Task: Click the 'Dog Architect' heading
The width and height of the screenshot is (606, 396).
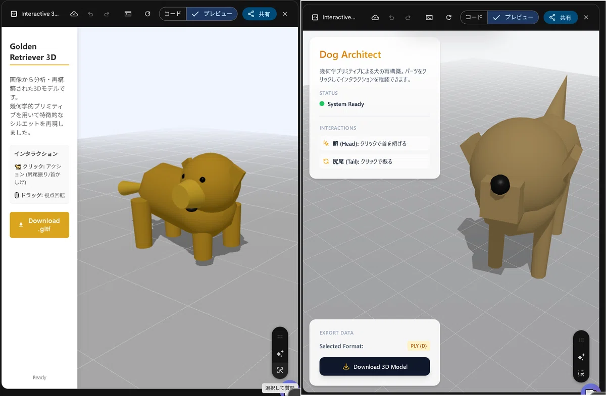Action: (350, 54)
